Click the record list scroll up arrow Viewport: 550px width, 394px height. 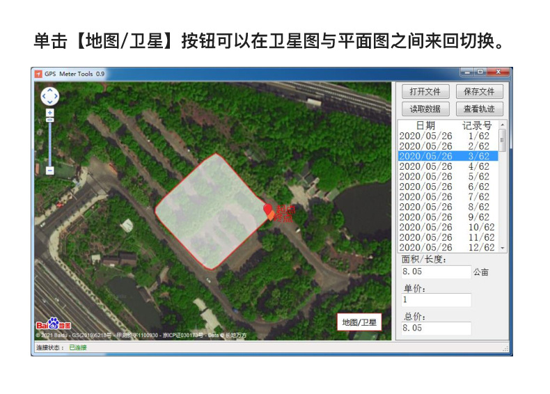pyautogui.click(x=502, y=125)
